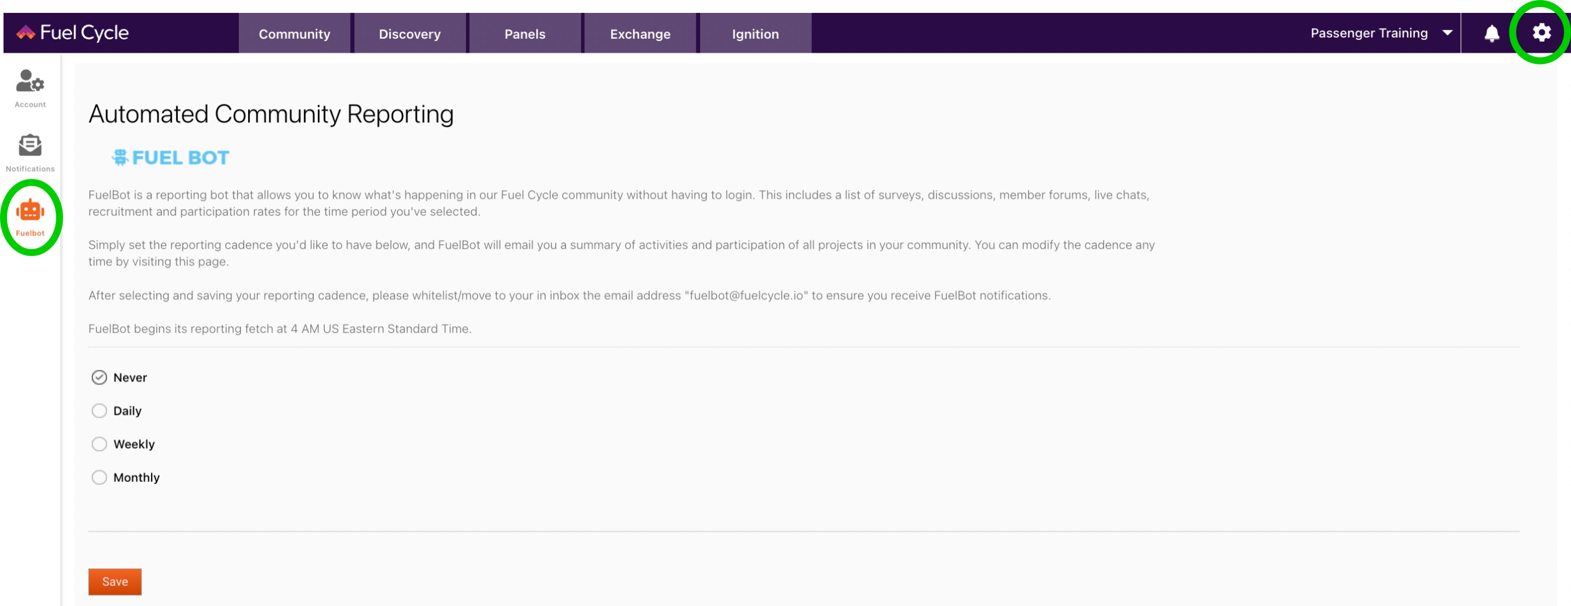1571x606 pixels.
Task: Open the settings gear icon
Action: [x=1541, y=32]
